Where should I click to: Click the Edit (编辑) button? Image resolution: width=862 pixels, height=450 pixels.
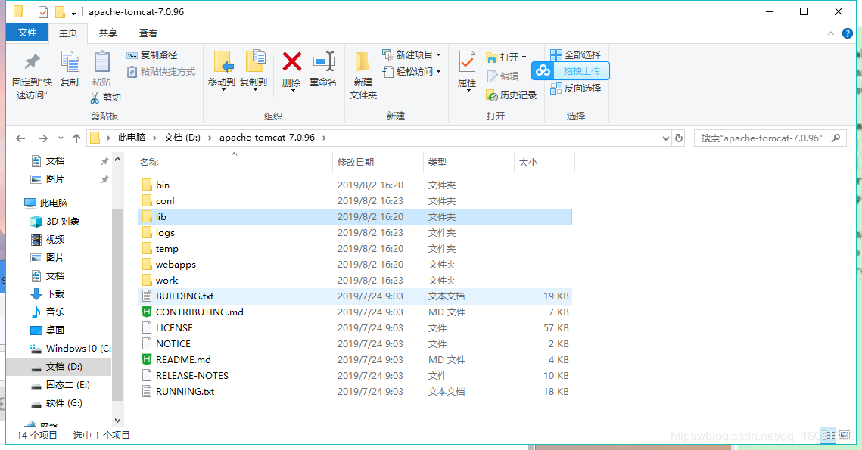point(503,76)
